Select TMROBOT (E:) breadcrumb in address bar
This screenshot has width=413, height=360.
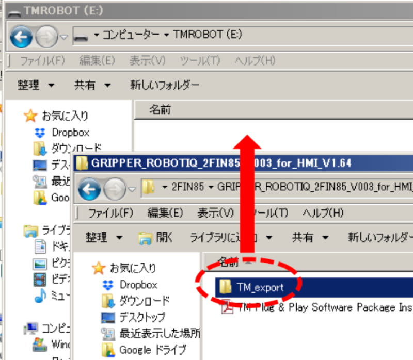click(208, 35)
